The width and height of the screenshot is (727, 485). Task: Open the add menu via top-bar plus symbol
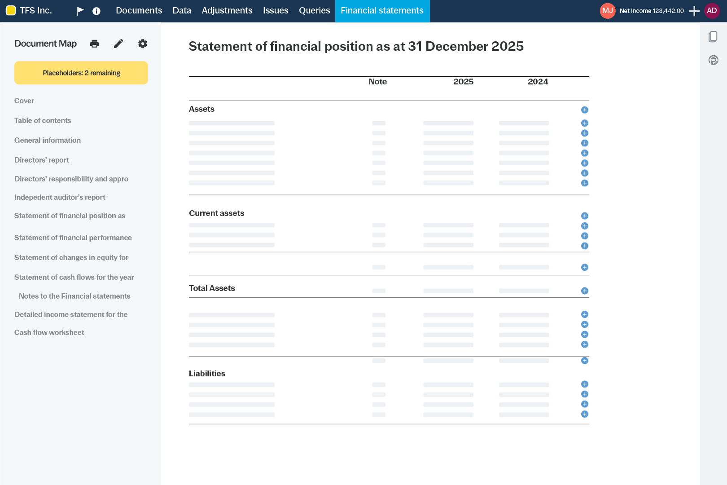tap(693, 10)
